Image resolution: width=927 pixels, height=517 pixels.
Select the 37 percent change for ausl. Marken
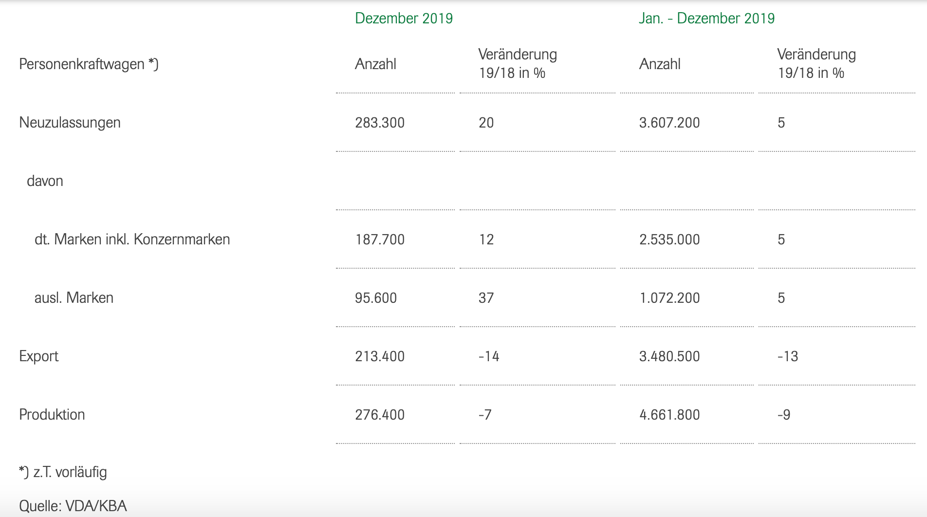coord(486,298)
